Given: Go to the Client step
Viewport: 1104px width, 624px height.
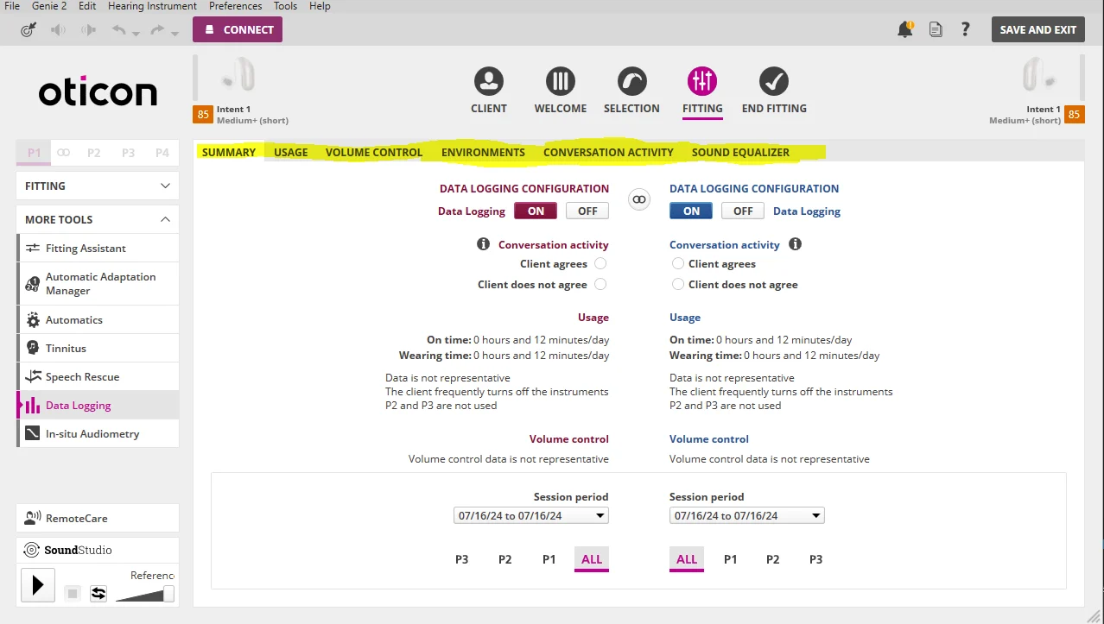Looking at the screenshot, I should pyautogui.click(x=489, y=91).
